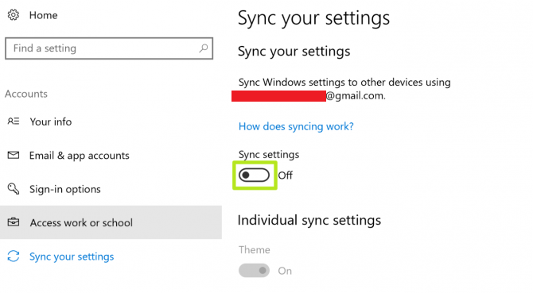Screen dimensions: 533x293
Task: Open Sign-in options
Action: coord(65,189)
